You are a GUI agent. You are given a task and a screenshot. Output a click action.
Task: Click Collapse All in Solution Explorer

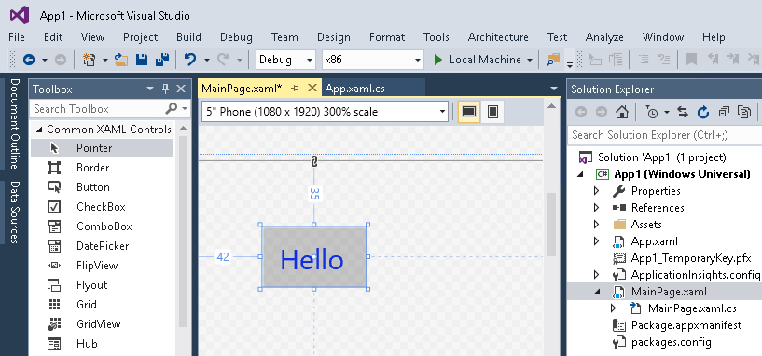724,112
